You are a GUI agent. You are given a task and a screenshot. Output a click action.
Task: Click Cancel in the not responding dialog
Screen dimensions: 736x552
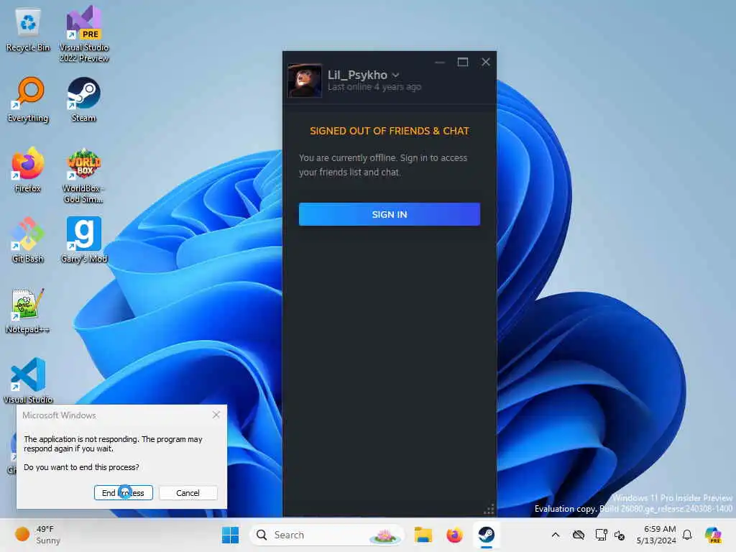coord(188,493)
